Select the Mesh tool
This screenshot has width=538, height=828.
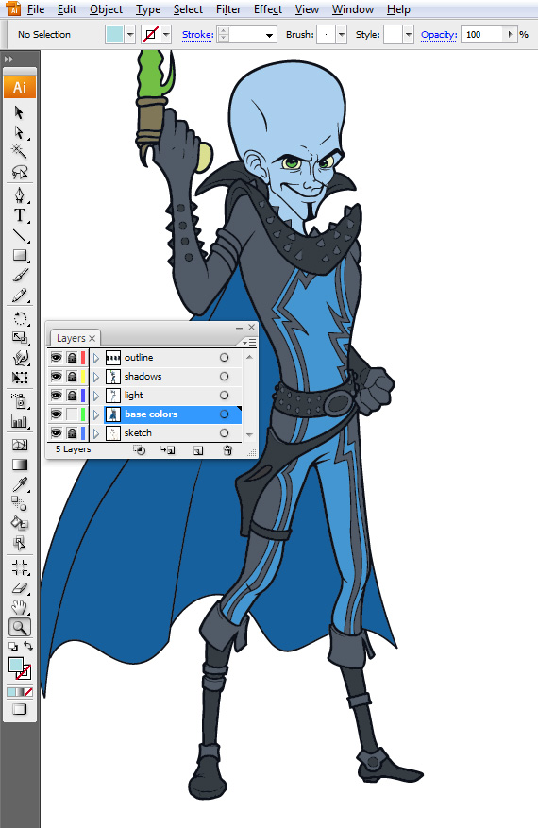pyautogui.click(x=20, y=445)
